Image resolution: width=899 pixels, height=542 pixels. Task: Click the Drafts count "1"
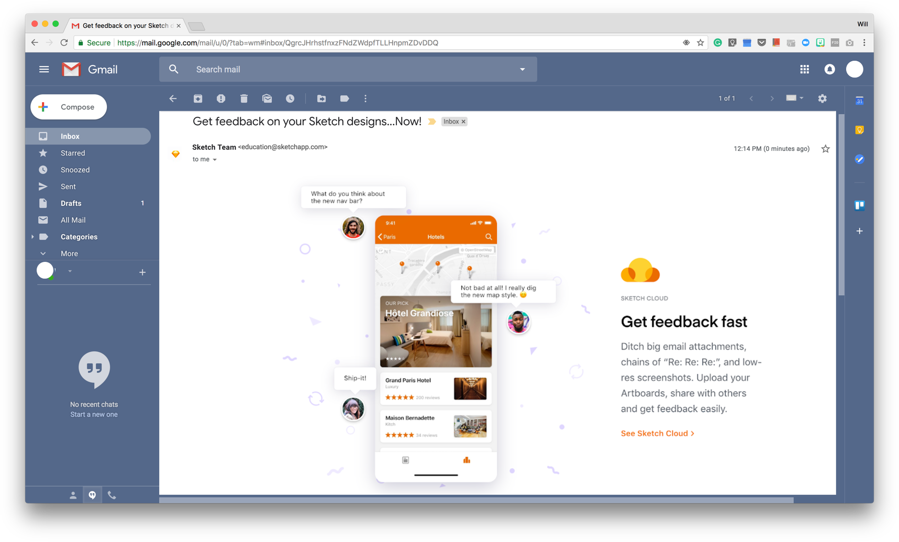142,203
